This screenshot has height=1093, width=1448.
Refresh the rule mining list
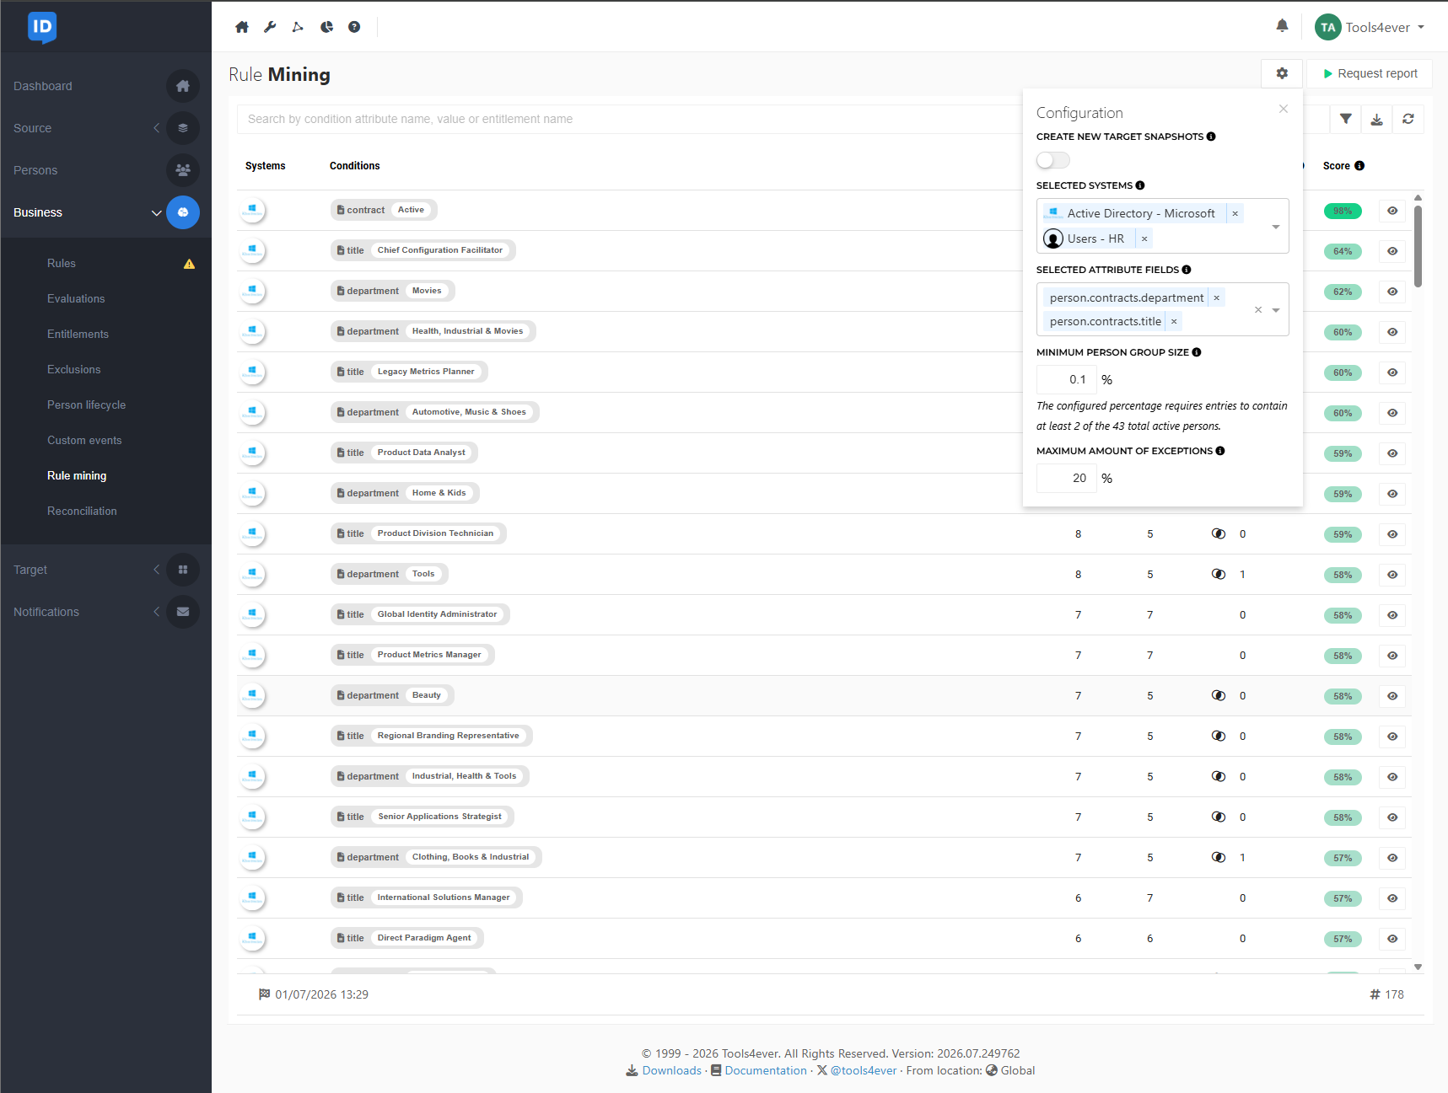pos(1408,119)
